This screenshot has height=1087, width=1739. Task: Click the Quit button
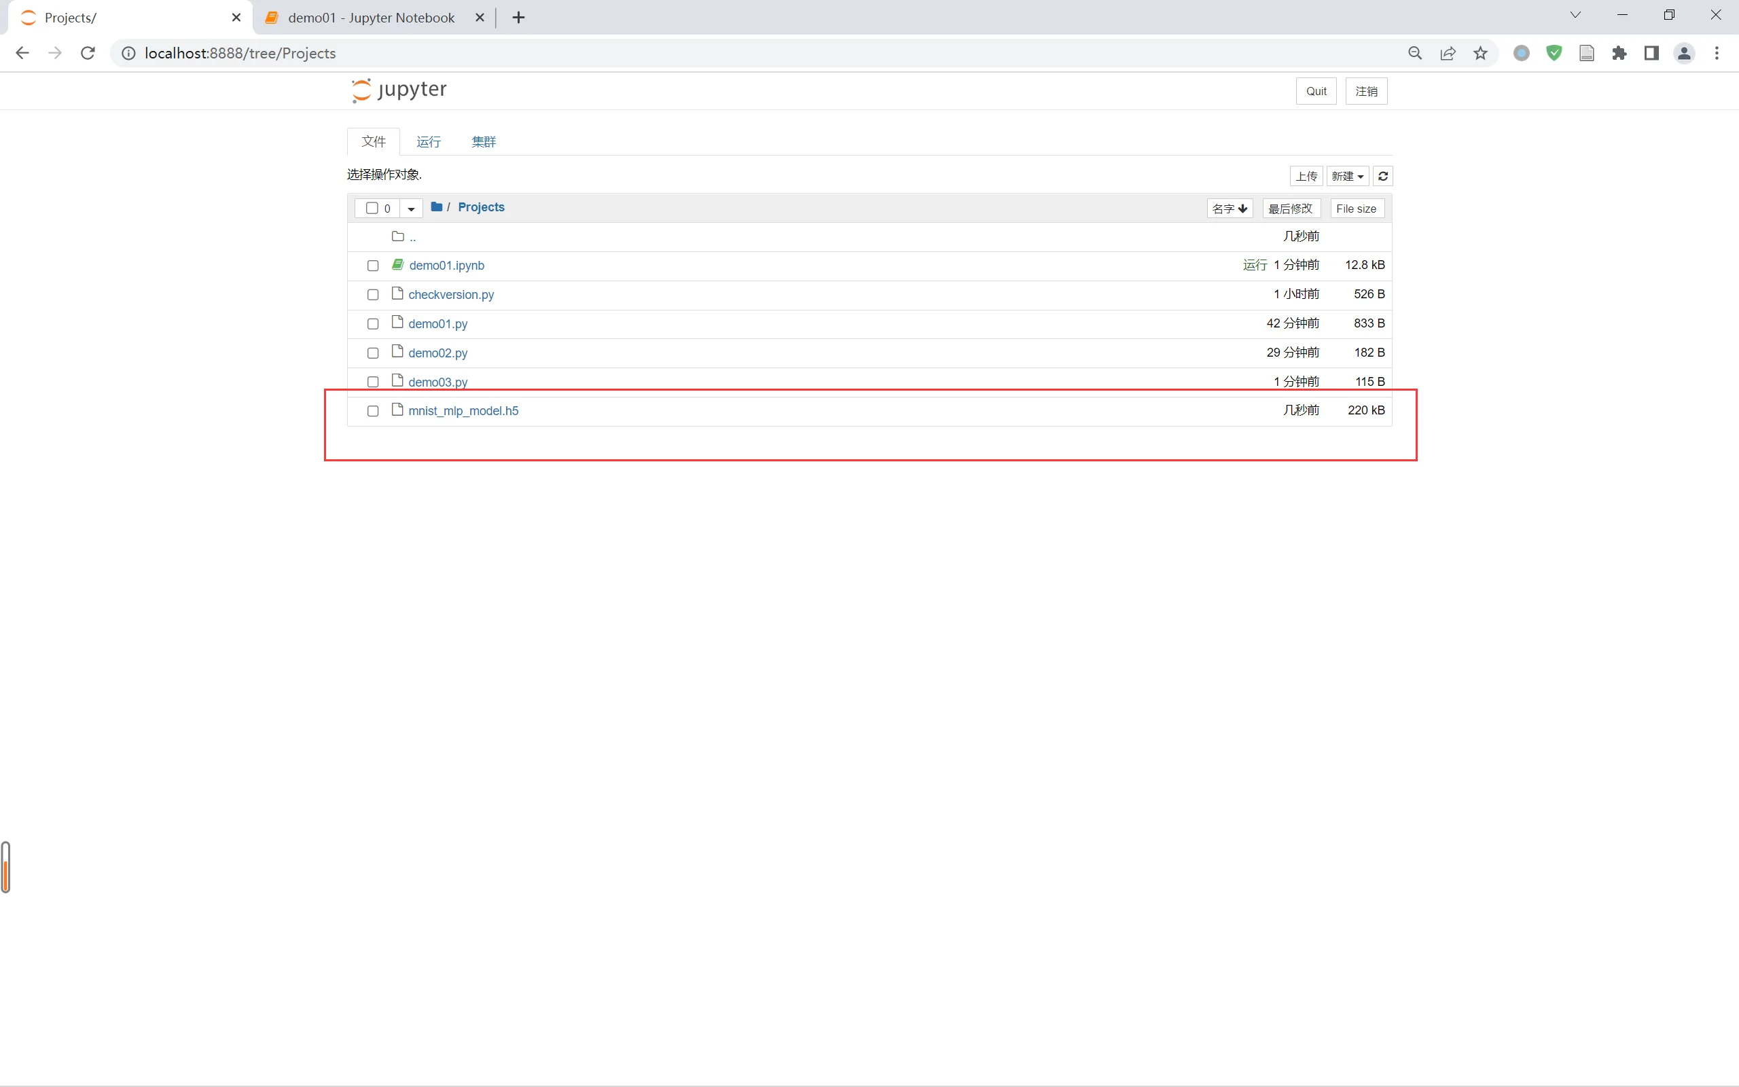point(1316,91)
